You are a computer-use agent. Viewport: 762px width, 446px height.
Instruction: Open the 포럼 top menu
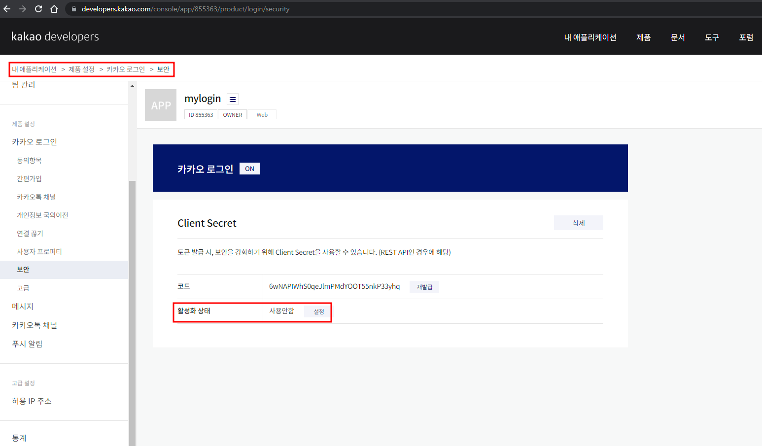[x=746, y=37]
